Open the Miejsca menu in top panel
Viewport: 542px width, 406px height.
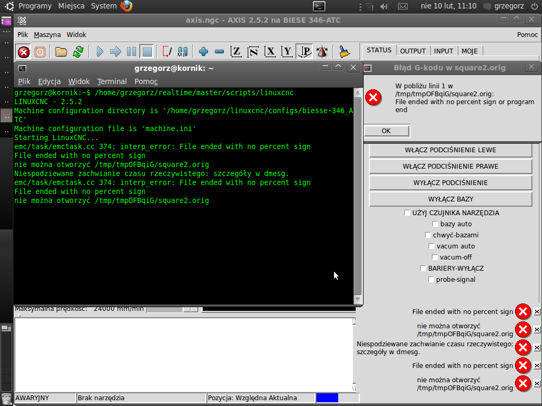[71, 6]
